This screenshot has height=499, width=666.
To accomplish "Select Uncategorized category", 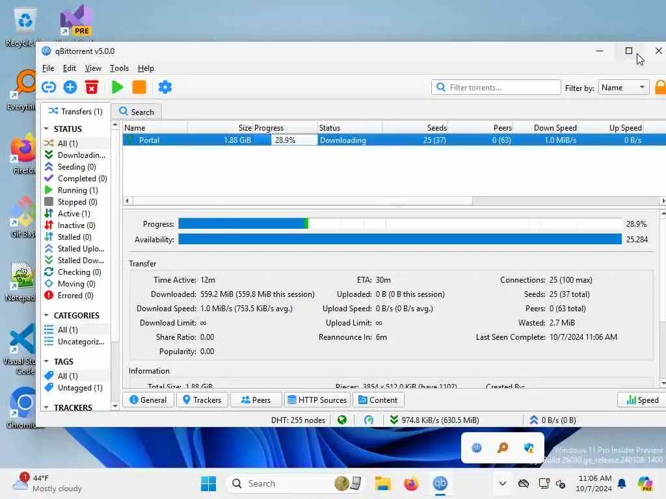I will (75, 342).
